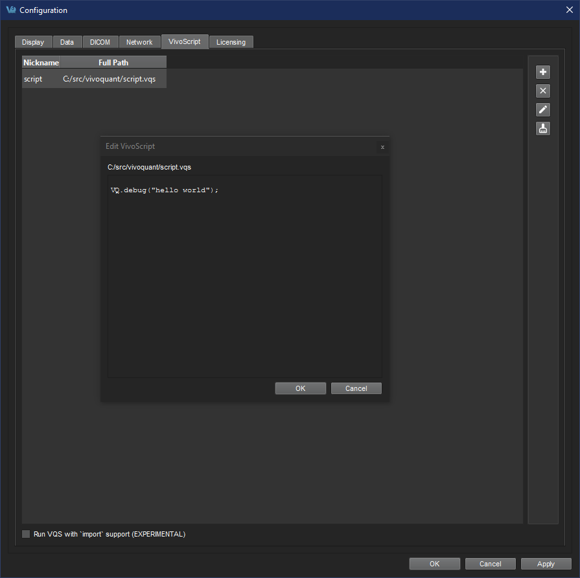580x578 pixels.
Task: Select the pencil edit script icon
Action: pyautogui.click(x=542, y=109)
